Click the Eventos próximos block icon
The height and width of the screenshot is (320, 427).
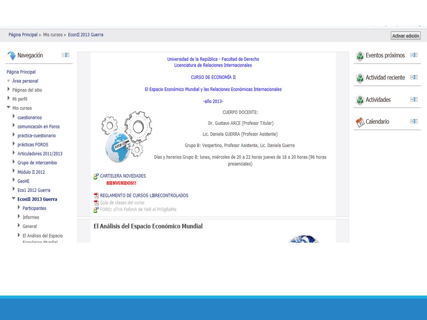tap(360, 56)
